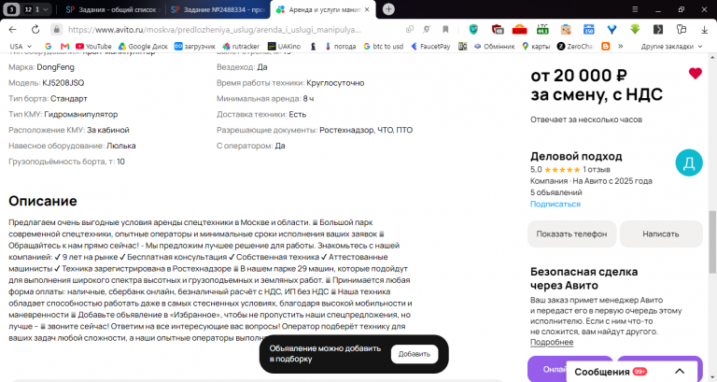The height and width of the screenshot is (382, 717).
Task: Open the rutracker bookmark
Action: click(x=241, y=46)
